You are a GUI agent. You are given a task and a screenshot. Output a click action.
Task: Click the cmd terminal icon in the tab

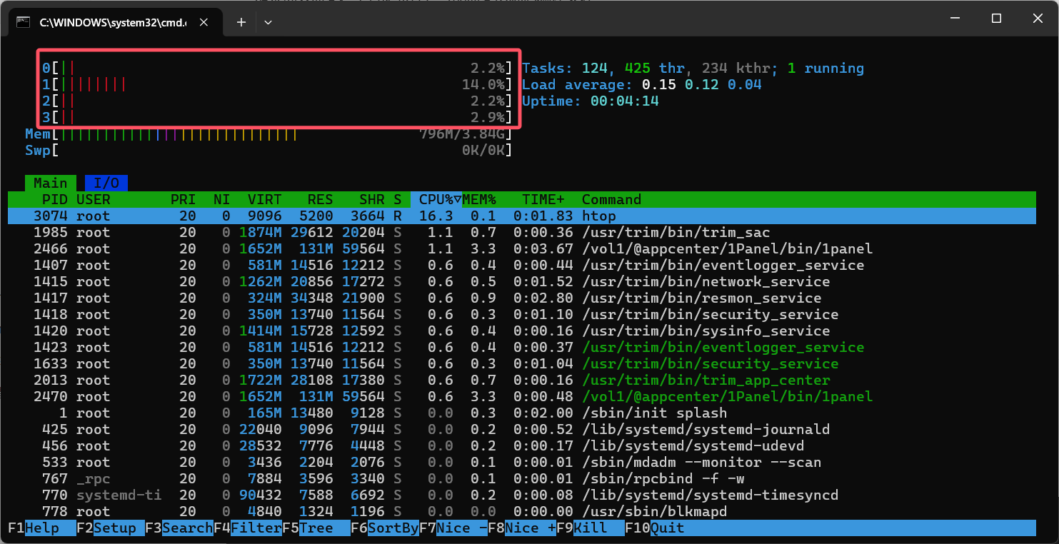click(23, 22)
